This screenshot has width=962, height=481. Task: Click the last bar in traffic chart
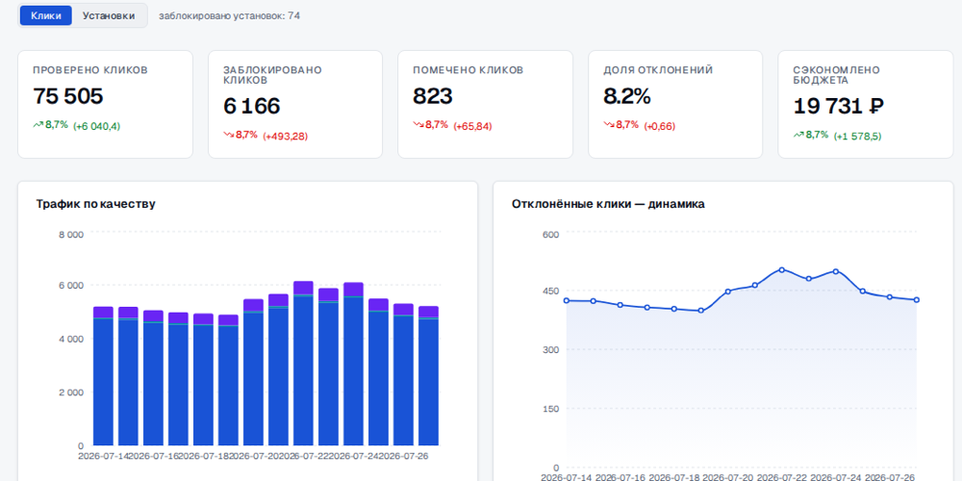[428, 375]
